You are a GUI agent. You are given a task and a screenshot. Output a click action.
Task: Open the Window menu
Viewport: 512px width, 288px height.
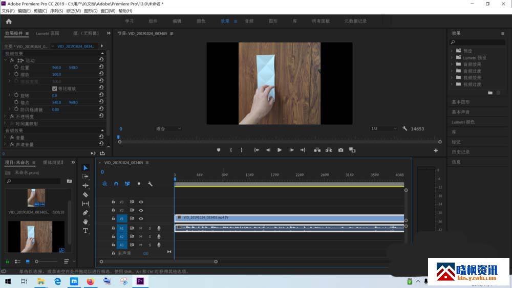coord(108,11)
